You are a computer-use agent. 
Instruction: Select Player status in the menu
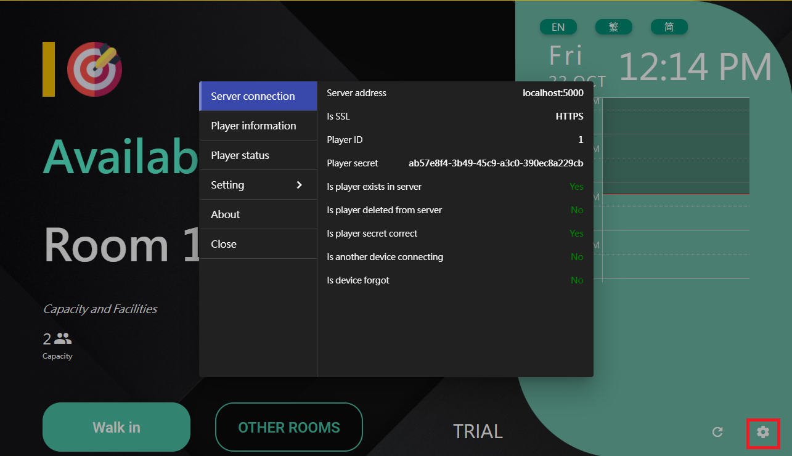coord(258,155)
